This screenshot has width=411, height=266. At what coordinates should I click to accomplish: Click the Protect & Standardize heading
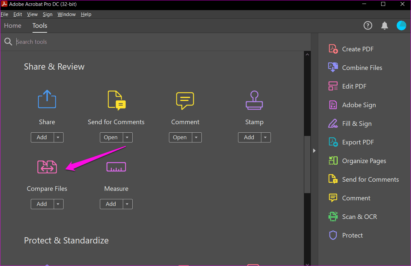tap(66, 241)
